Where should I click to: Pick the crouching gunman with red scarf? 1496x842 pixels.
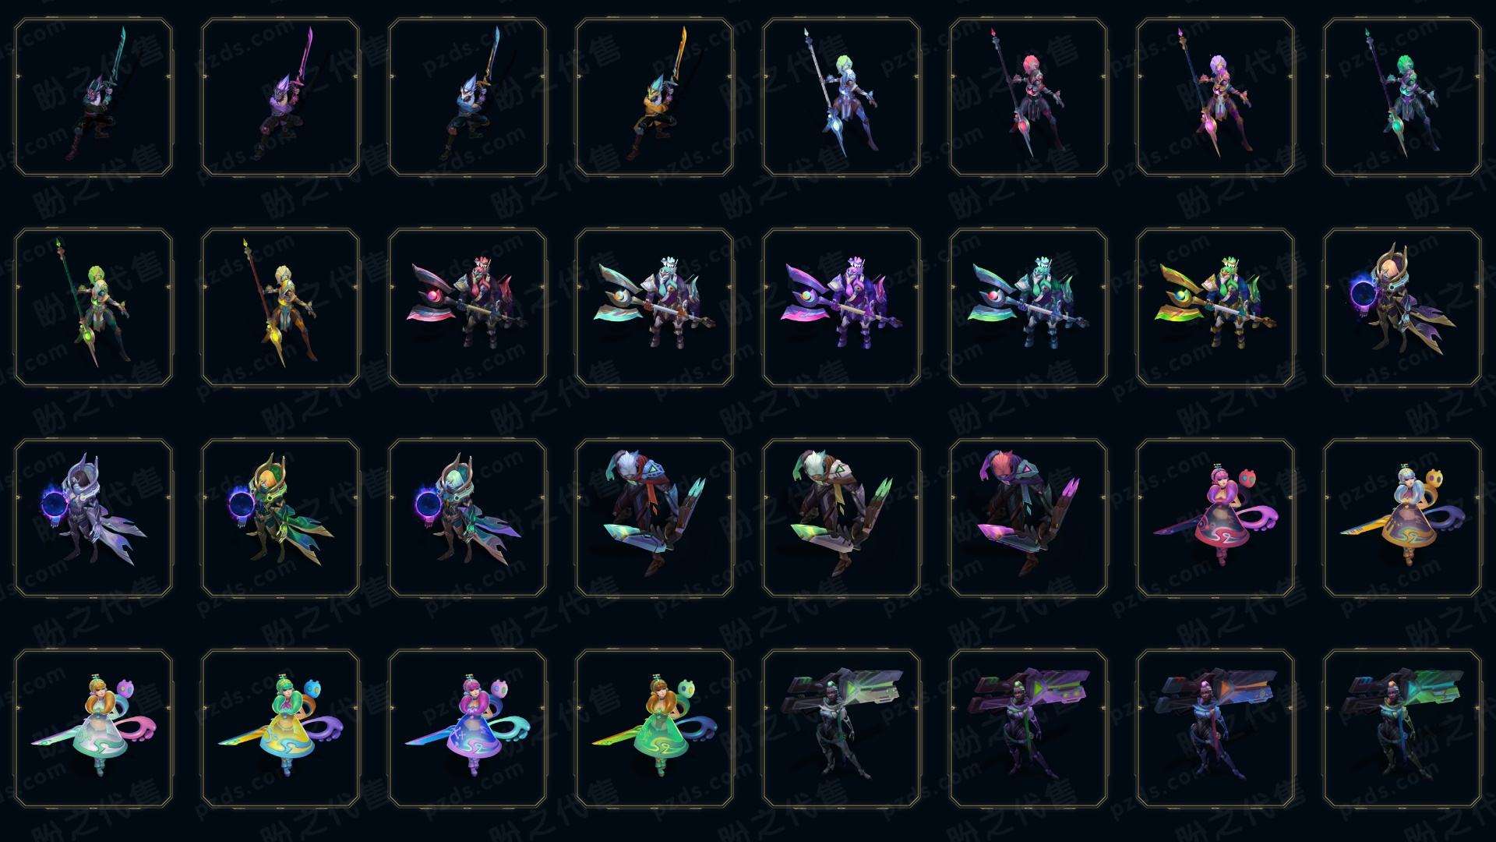pyautogui.click(x=654, y=518)
